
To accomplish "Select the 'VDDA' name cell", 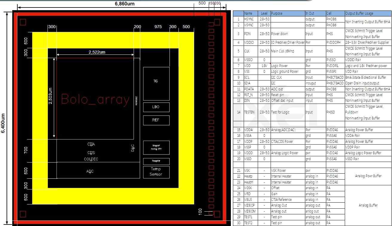I will (x=251, y=130).
